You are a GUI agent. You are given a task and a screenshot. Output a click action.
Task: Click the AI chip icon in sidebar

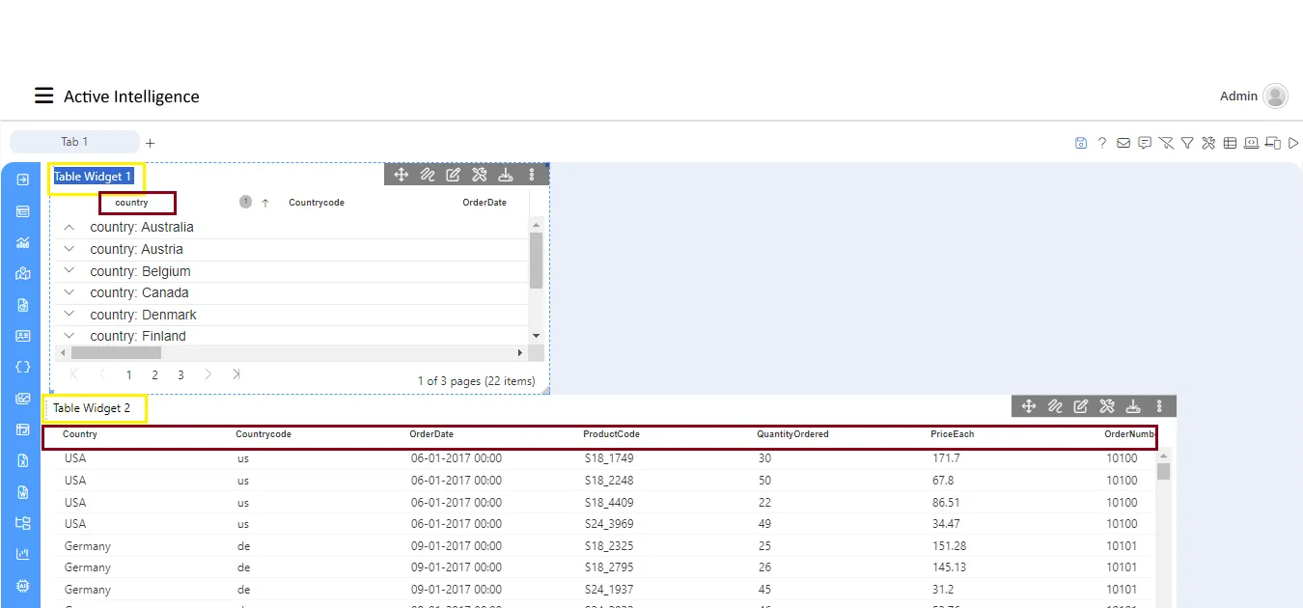point(23,586)
